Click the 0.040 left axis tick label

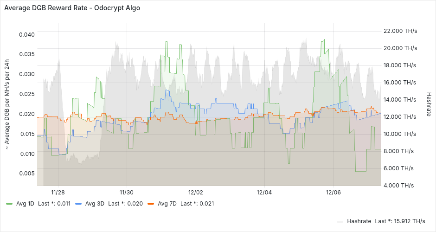coord(26,35)
